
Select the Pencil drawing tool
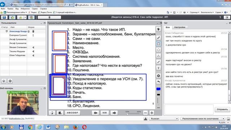coord(158,38)
